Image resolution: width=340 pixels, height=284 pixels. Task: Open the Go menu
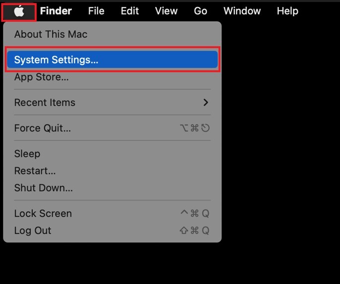pos(201,11)
